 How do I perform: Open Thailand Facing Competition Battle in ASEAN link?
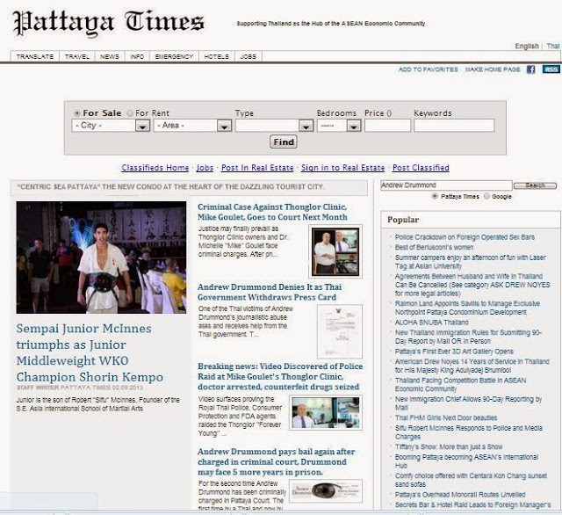click(x=460, y=384)
